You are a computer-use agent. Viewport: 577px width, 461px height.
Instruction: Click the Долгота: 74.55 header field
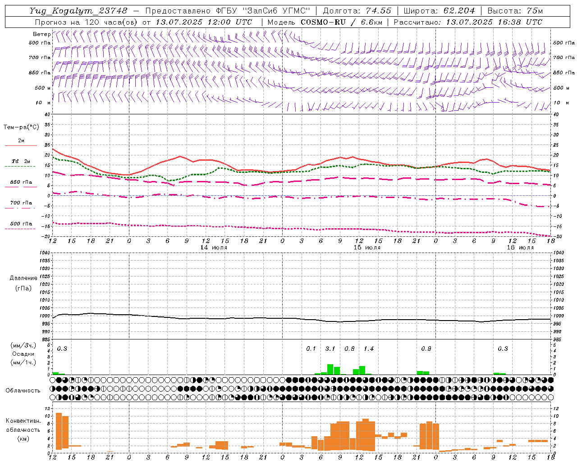click(x=357, y=11)
